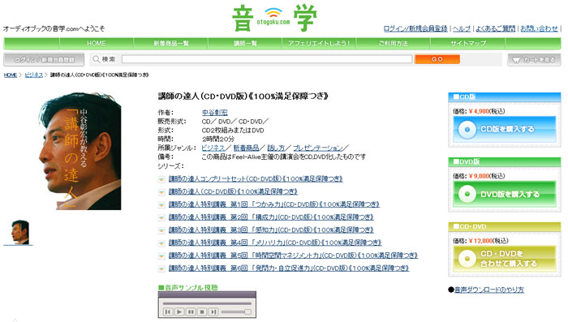This screenshot has width=568, height=322.
Task: Pause the audio sample
Action: click(x=191, y=311)
